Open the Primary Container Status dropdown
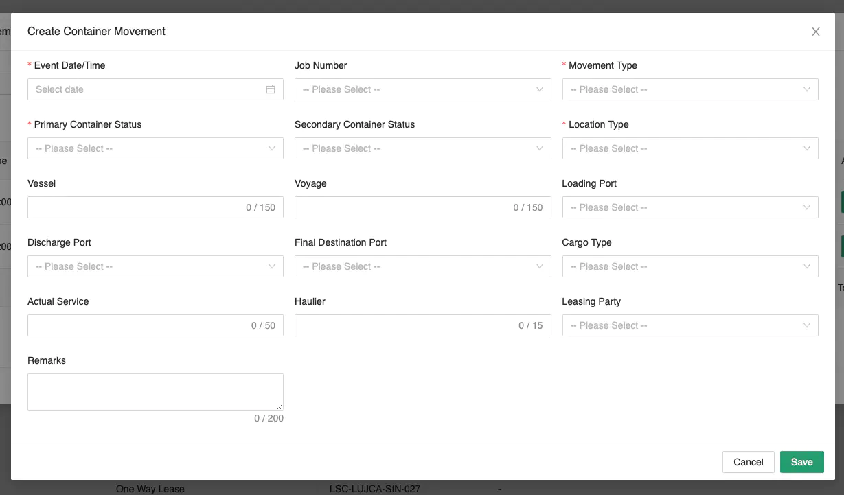This screenshot has height=495, width=844. [x=155, y=148]
